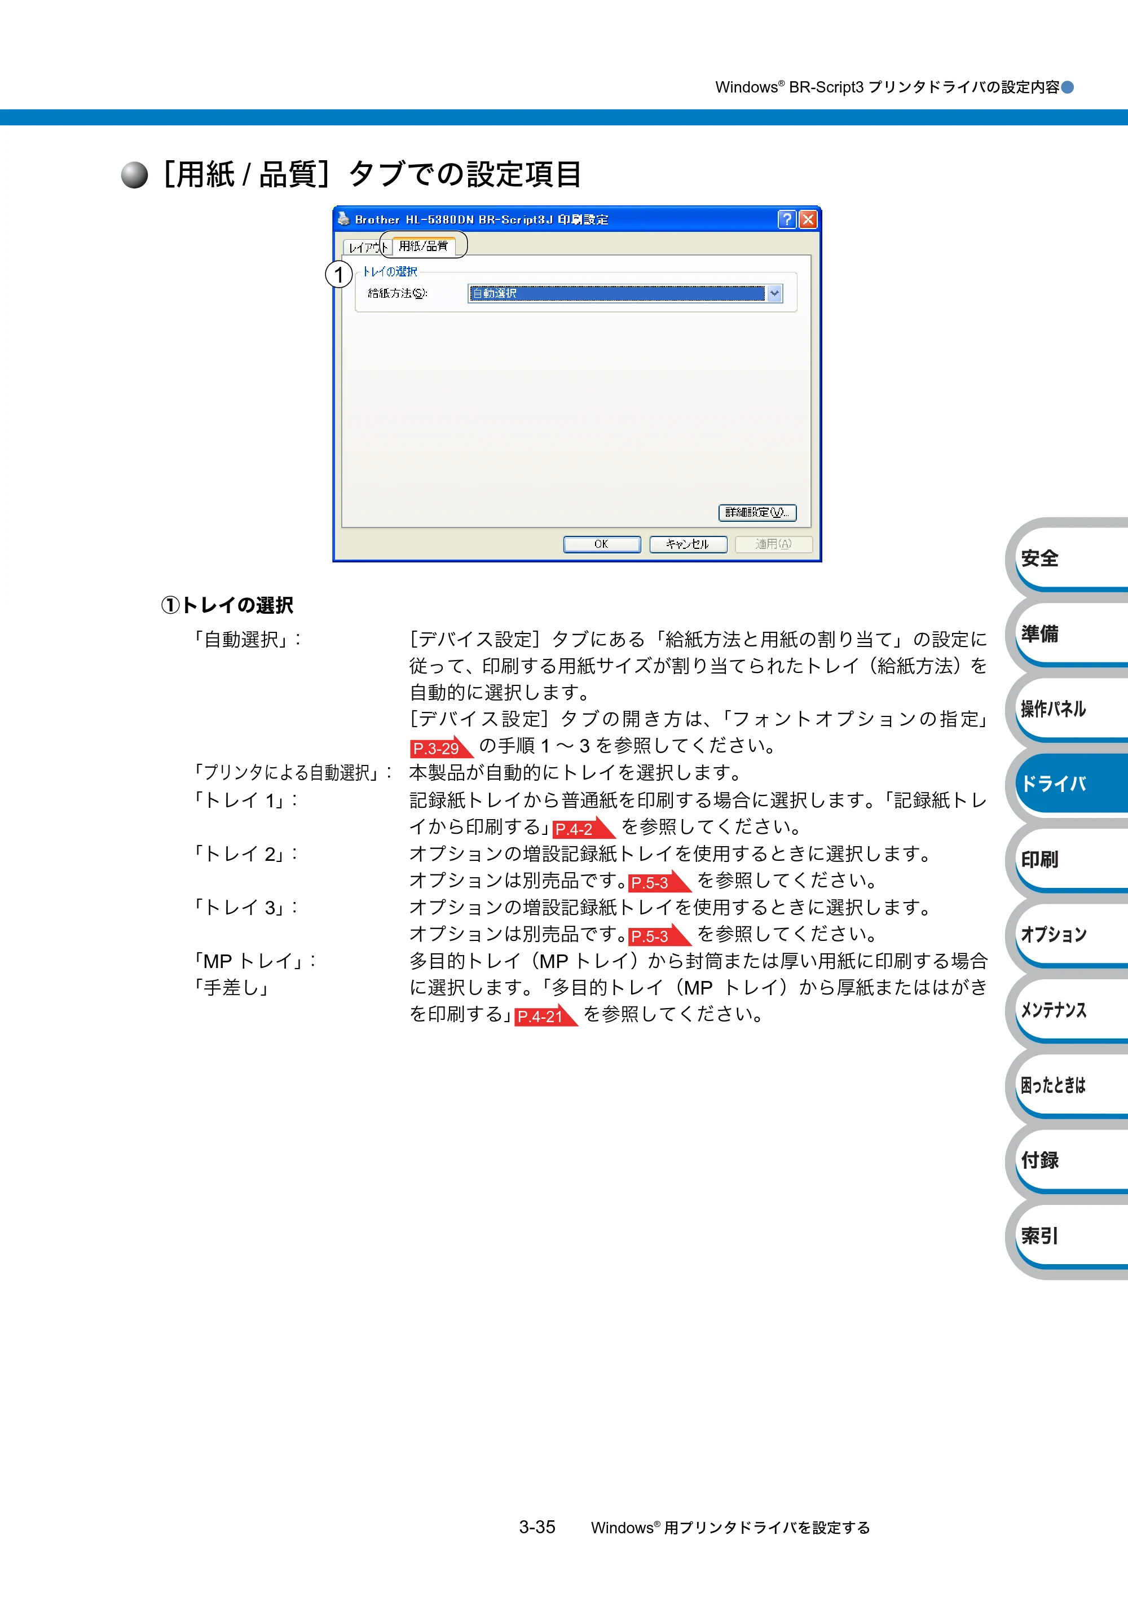Select the ドライバ side tab
Viewport: 1128px width, 1597px height.
1071,784
